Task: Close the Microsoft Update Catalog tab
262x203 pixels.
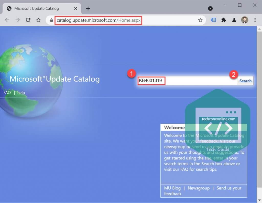Action: click(x=76, y=8)
